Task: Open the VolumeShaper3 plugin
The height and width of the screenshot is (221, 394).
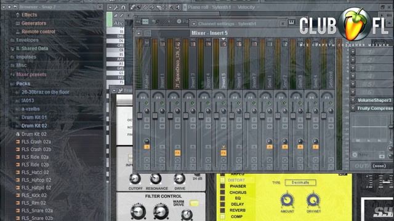Action: click(x=375, y=100)
